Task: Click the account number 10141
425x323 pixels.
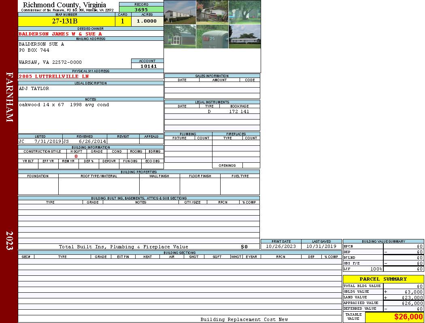Action: 148,66
